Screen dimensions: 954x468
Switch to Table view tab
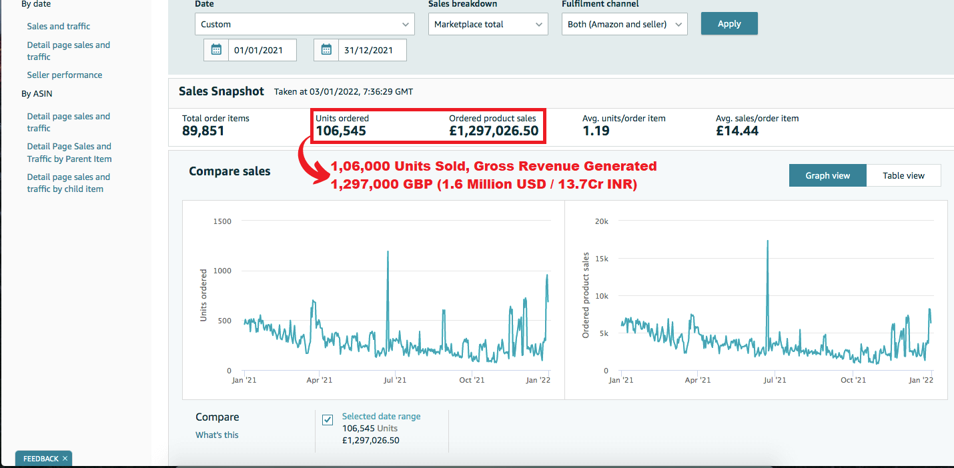click(x=903, y=175)
